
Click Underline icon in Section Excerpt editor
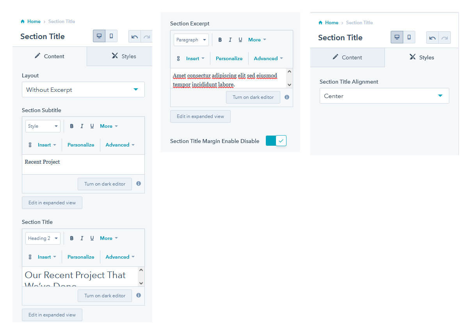pos(240,40)
